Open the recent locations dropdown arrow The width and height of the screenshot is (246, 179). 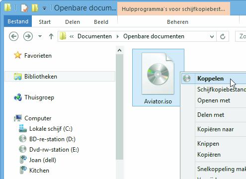[40, 36]
